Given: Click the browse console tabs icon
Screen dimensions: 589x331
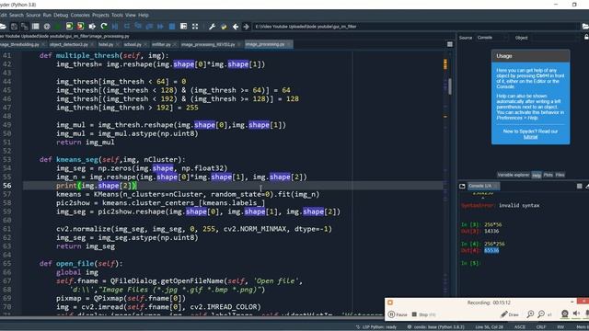Looking at the screenshot, I should click(x=462, y=186).
